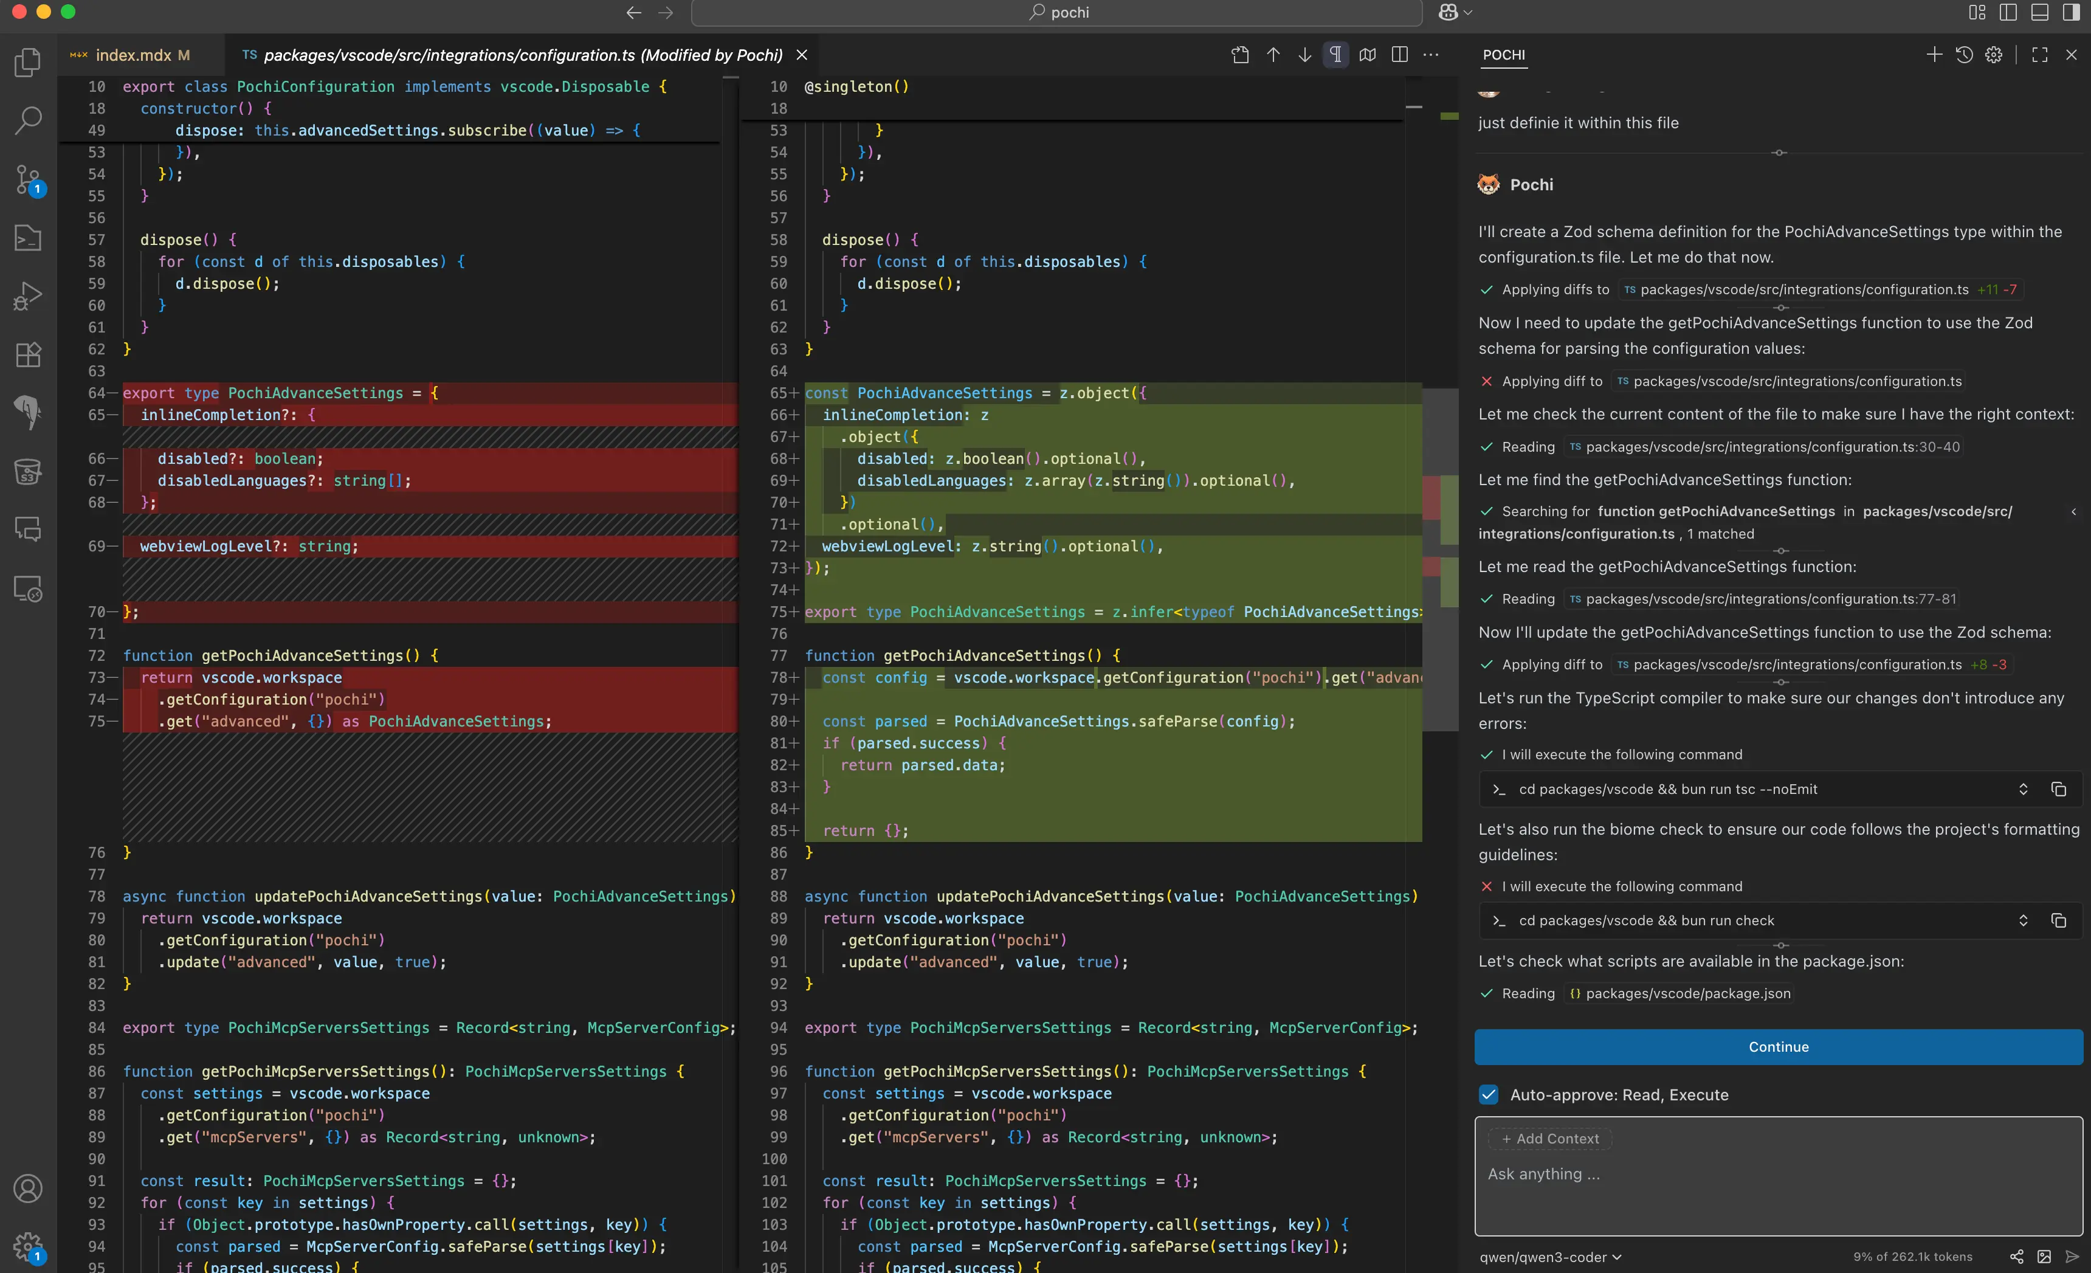The height and width of the screenshot is (1273, 2091).
Task: Toggle the secondary side bar layout button
Action: [2070, 12]
